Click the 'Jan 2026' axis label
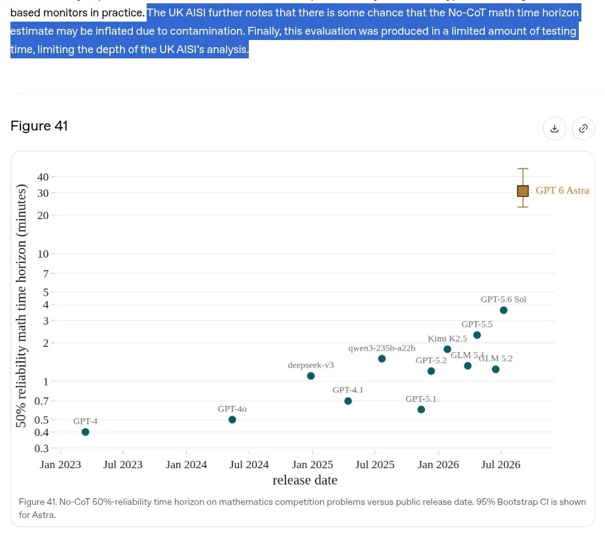This screenshot has height=537, width=605. click(x=438, y=464)
